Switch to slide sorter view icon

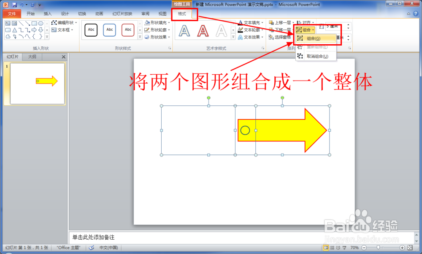(x=332, y=248)
